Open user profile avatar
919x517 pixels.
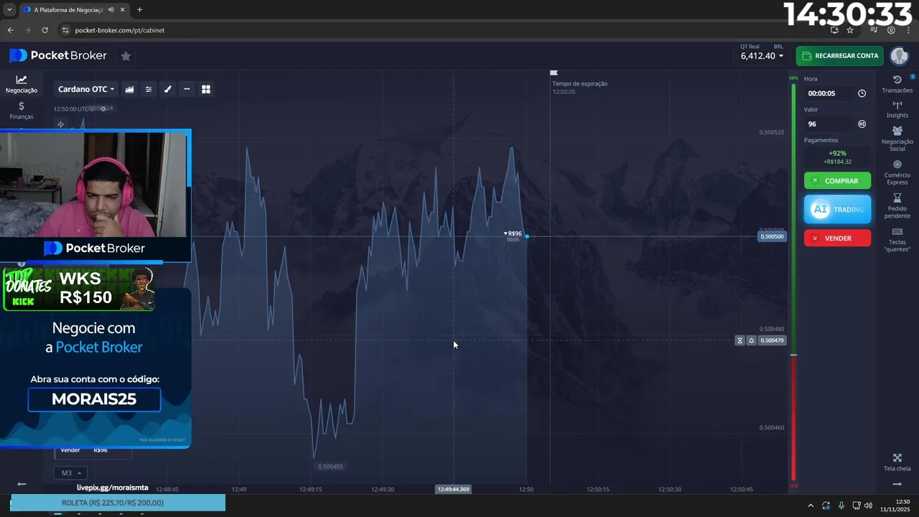[899, 56]
